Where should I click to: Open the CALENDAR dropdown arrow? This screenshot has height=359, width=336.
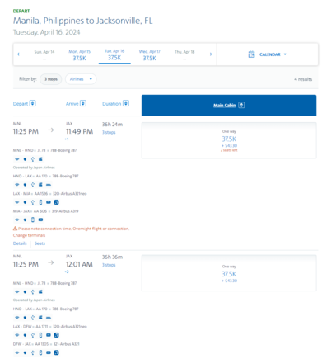pyautogui.click(x=285, y=54)
